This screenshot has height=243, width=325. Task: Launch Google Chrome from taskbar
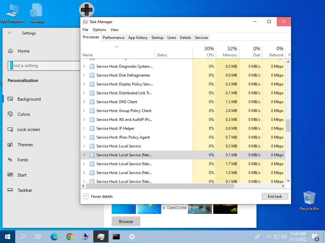tap(70, 237)
